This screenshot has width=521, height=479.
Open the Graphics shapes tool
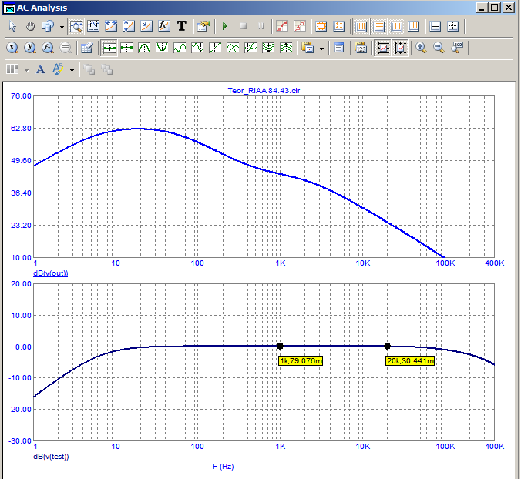click(48, 26)
